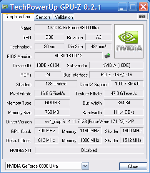Screen dimensions: 150x173
Task: Click the Bus Width field 384 Bit
Action: [124, 103]
